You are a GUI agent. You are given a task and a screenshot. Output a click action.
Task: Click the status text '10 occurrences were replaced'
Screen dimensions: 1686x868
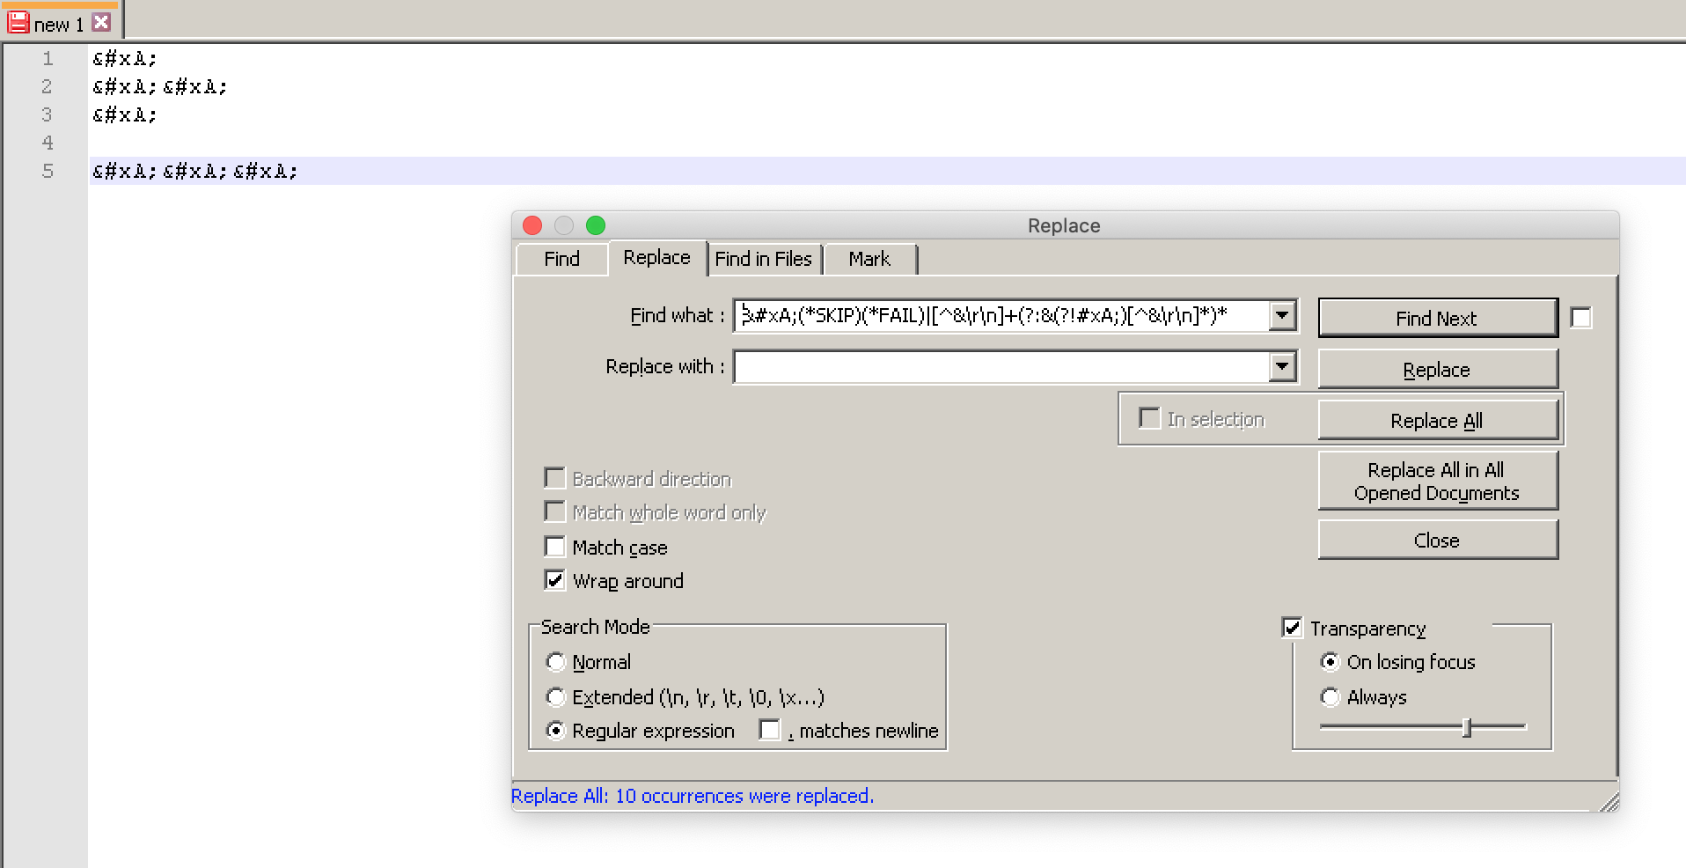coord(744,796)
